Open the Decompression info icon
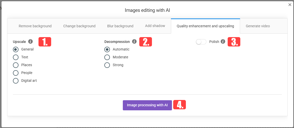This screenshot has width=294, height=128. 134,41
